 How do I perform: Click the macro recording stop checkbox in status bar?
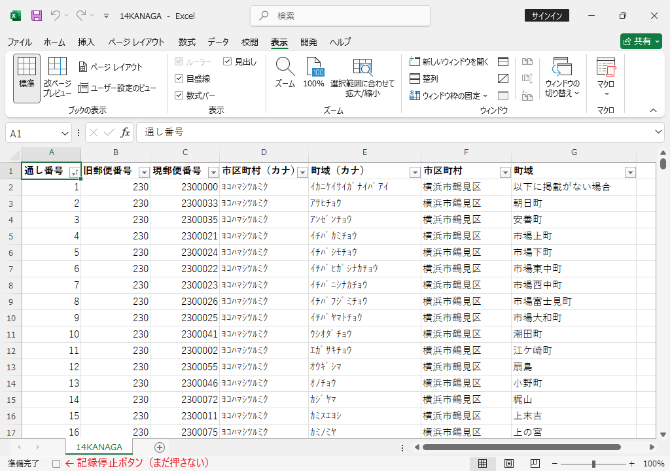coord(56,464)
